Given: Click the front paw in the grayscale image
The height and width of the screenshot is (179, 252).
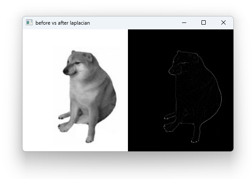Looking at the screenshot, I should pyautogui.click(x=89, y=140).
